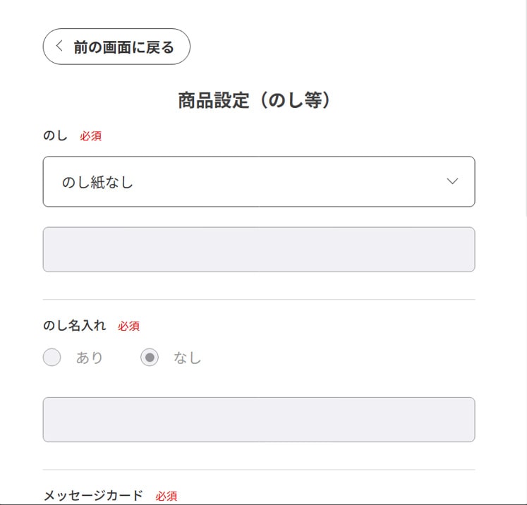The height and width of the screenshot is (505, 527).
Task: Click the あり option label text
Action: click(90, 358)
